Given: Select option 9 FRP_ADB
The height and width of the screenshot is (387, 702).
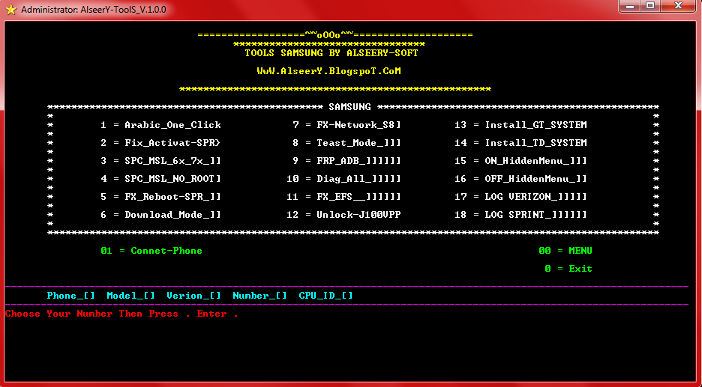Looking at the screenshot, I should (x=346, y=161).
